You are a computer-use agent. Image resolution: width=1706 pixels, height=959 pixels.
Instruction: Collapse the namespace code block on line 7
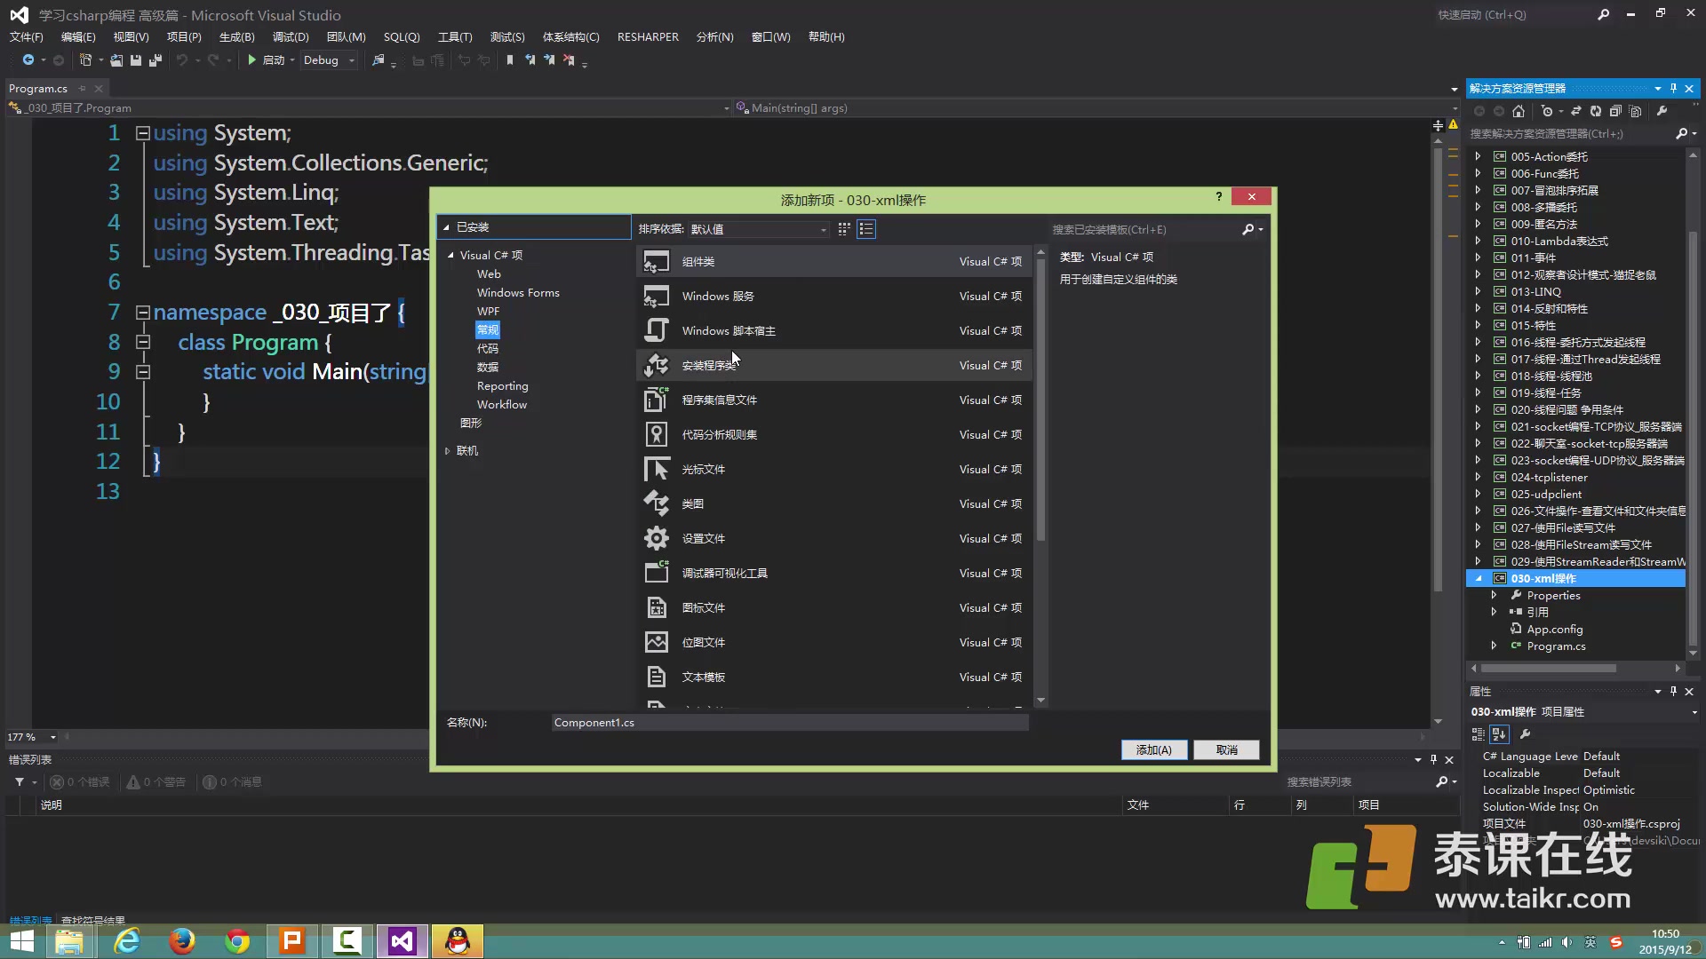142,313
